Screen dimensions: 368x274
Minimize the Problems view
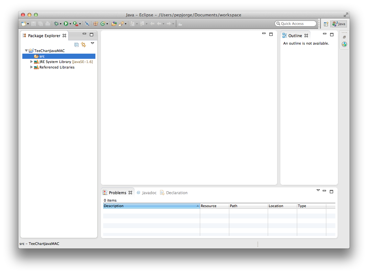(324, 191)
